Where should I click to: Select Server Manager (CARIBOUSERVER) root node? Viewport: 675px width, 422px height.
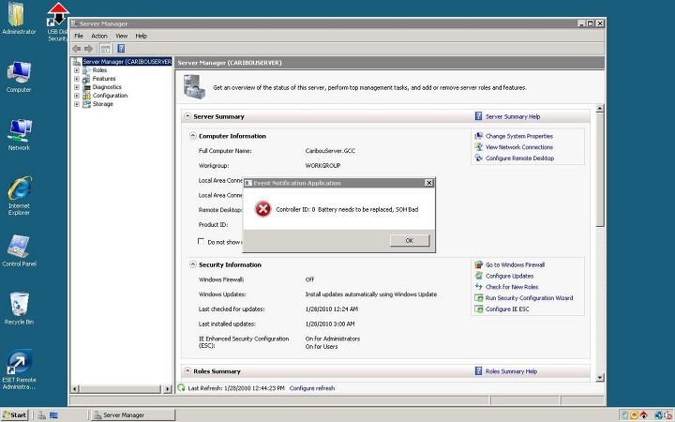[127, 62]
